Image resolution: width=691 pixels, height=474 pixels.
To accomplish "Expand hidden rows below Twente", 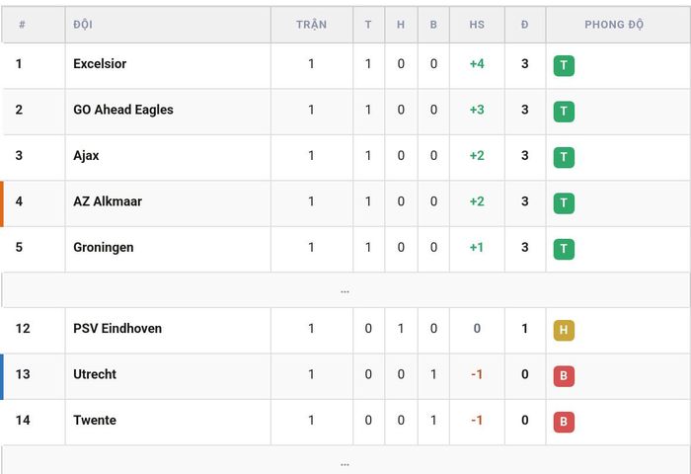I will click(x=345, y=461).
